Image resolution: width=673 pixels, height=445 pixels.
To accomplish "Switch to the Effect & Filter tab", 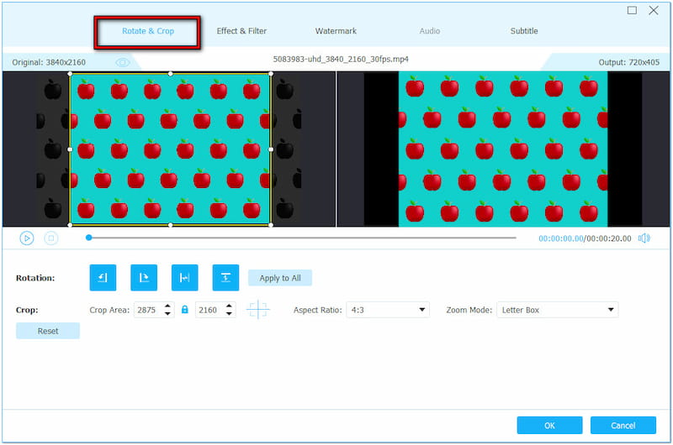I will (241, 31).
